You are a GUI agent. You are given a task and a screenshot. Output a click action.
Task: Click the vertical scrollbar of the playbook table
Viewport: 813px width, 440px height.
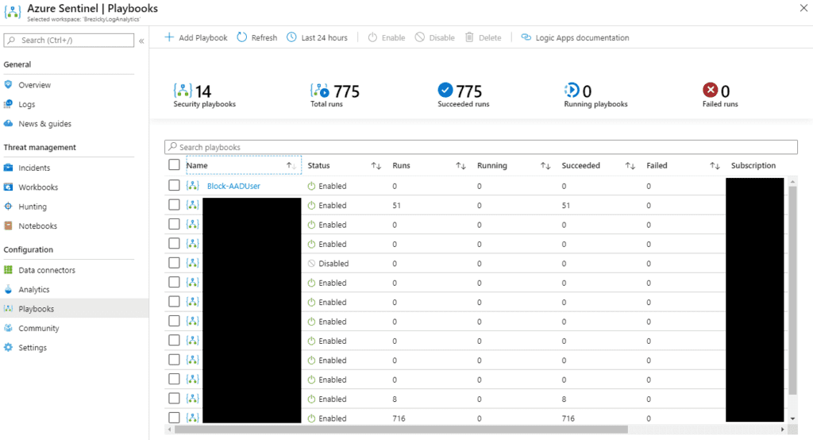[x=792, y=291]
